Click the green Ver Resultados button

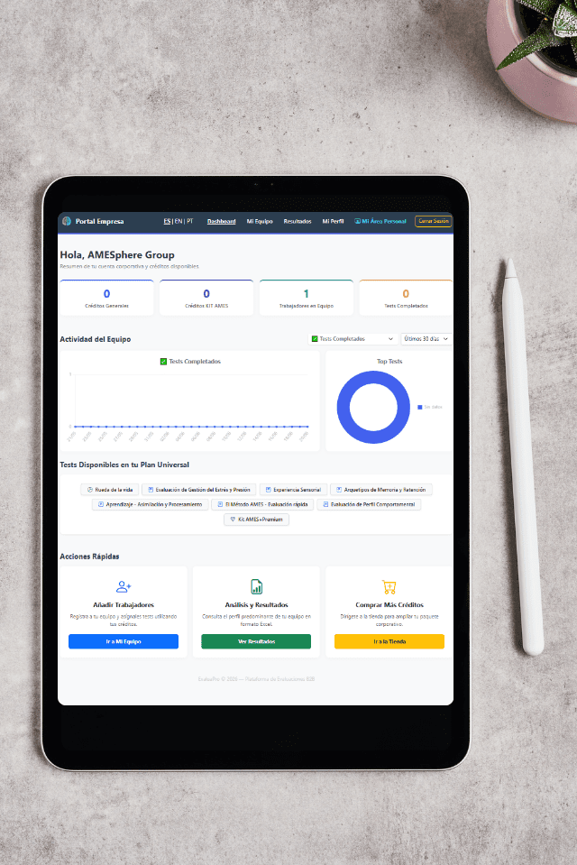point(256,641)
